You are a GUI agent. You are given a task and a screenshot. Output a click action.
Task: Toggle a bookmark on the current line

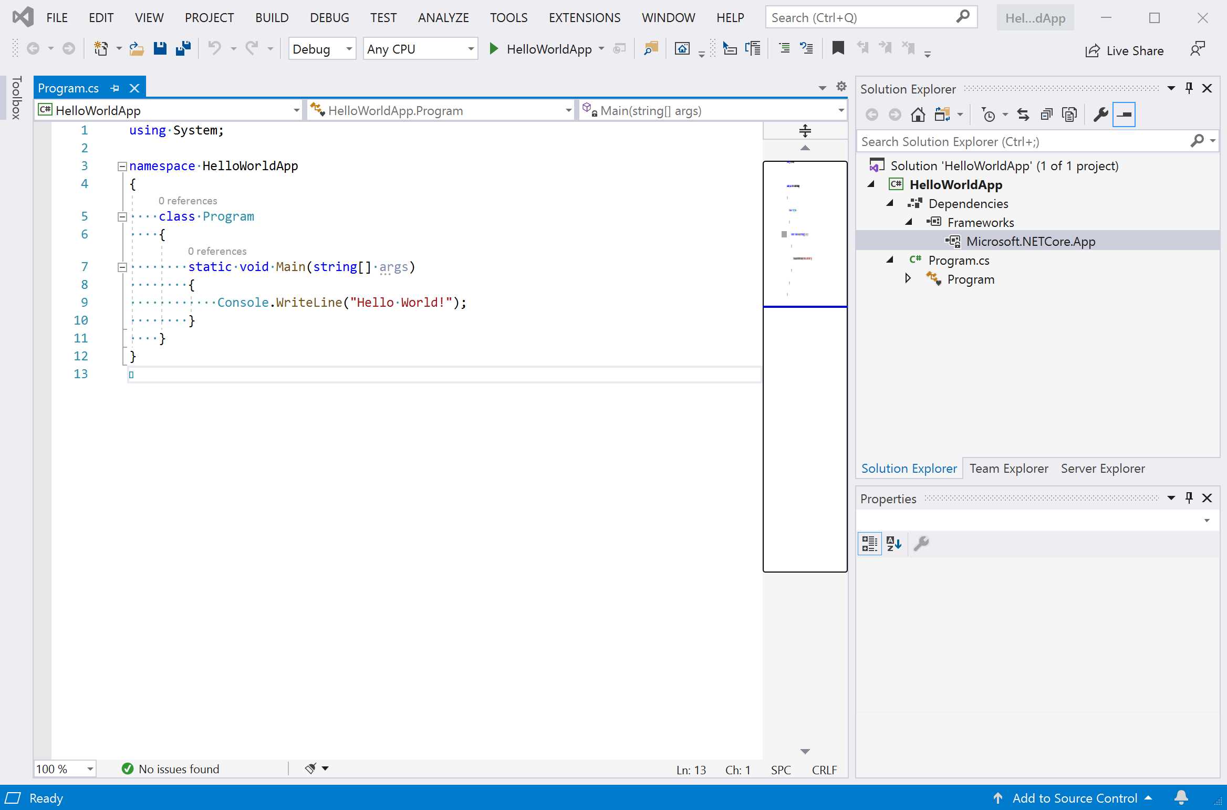click(837, 48)
